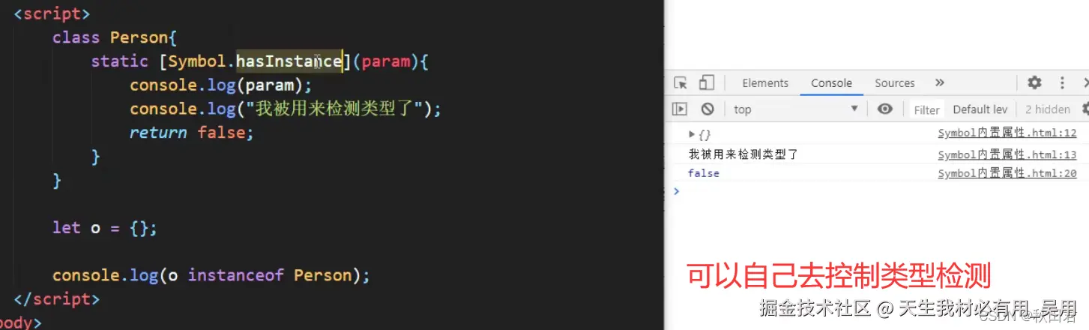This screenshot has height=330, width=1089.
Task: Open source link Symbol内置属性.html:13
Action: coord(1007,154)
